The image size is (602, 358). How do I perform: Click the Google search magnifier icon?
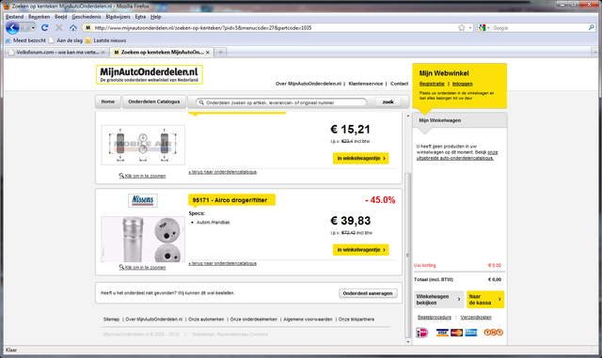[592, 27]
